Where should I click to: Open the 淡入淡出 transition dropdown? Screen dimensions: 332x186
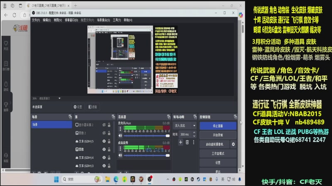click(185, 126)
